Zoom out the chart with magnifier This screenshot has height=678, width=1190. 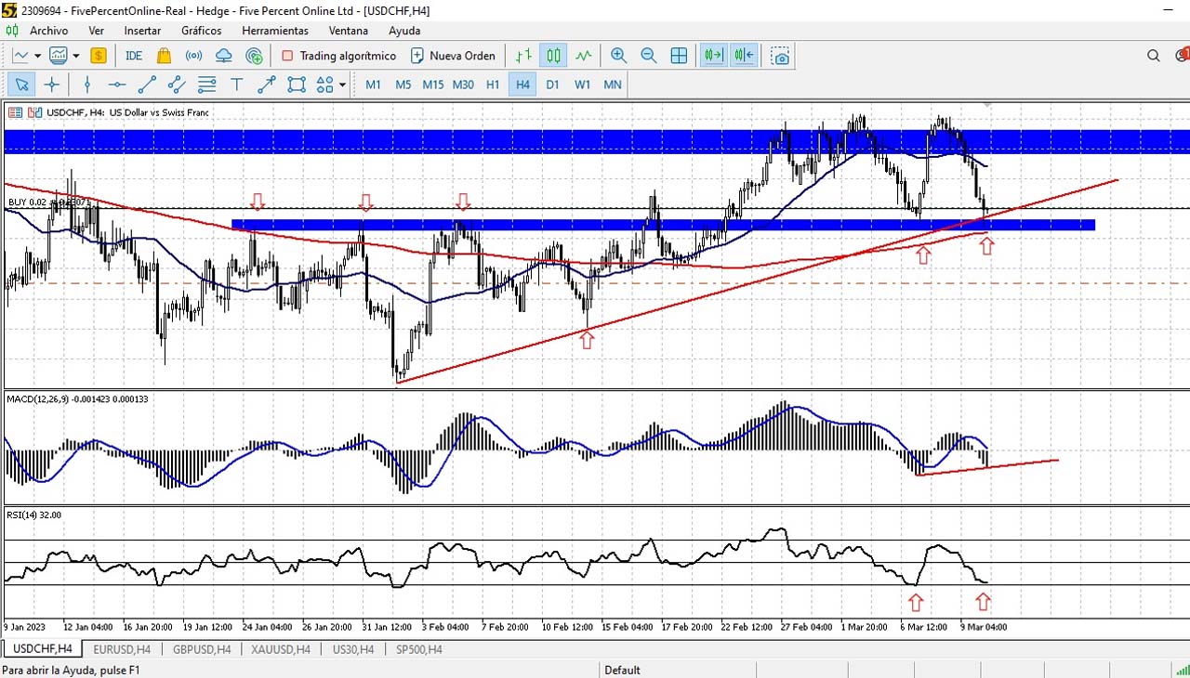coord(648,56)
